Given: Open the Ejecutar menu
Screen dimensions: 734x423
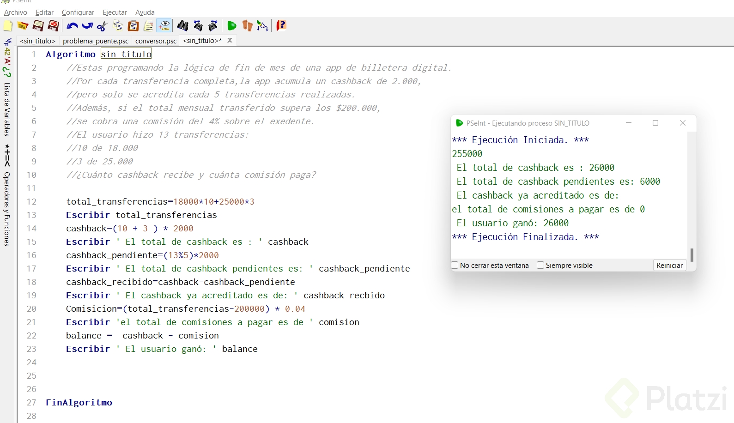Looking at the screenshot, I should pyautogui.click(x=115, y=12).
